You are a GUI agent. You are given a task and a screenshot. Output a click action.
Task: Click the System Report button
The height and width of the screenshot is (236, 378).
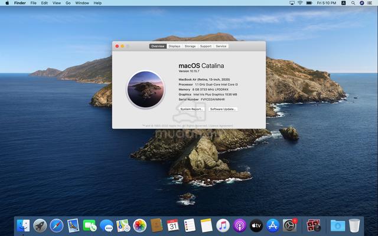click(x=192, y=109)
